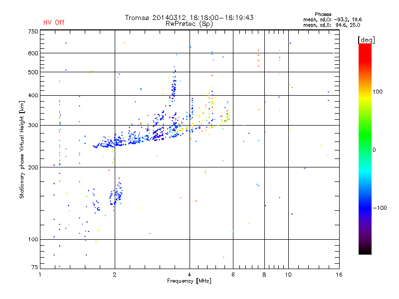Click the rainbow phase colorbar
399x299 pixels.
365,149
